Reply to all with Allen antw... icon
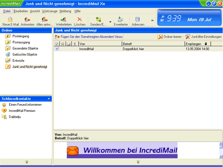Viewport: 223px width, 167px height. click(x=44, y=21)
